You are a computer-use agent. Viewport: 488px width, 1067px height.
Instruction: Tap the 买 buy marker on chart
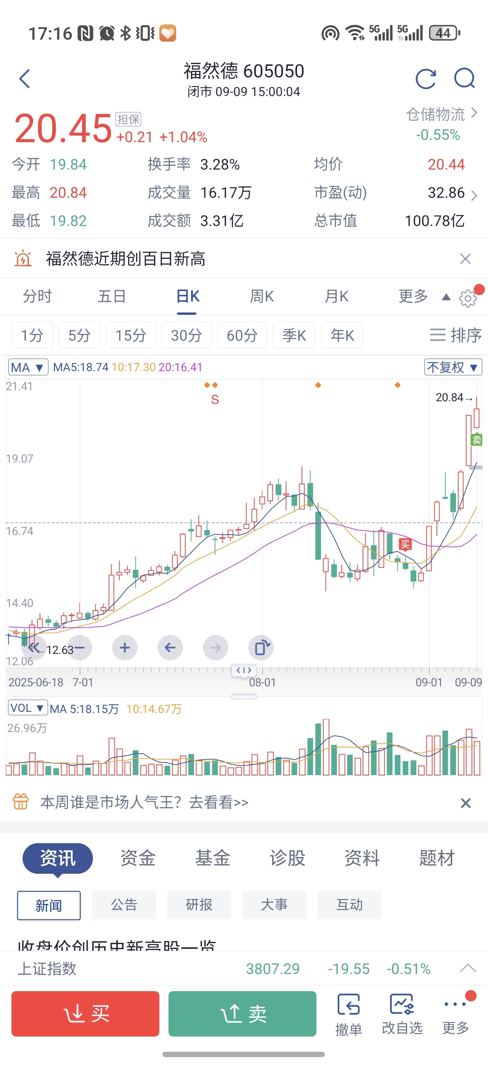click(x=405, y=544)
